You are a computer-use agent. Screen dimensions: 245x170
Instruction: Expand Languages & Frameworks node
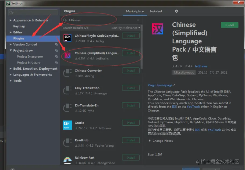click(10, 75)
